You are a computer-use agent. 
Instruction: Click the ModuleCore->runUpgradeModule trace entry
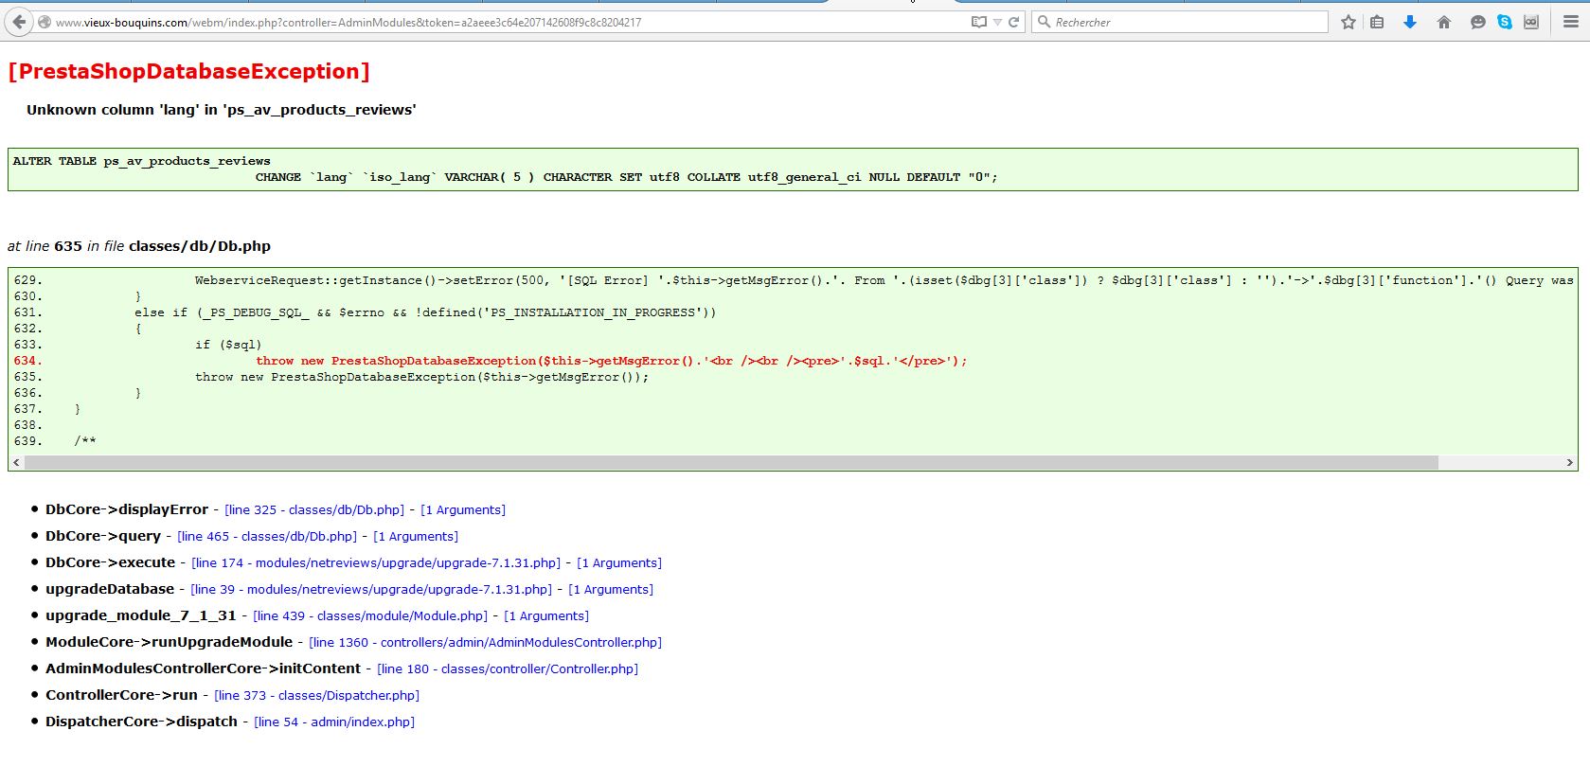click(170, 643)
